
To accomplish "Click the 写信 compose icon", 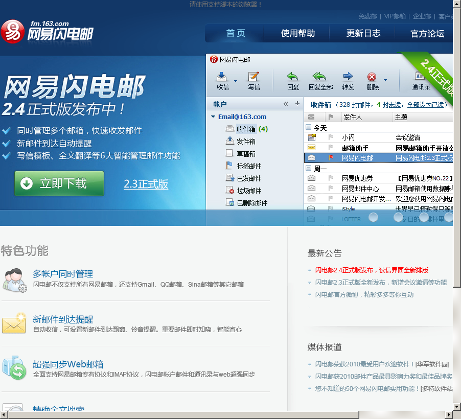I will pos(253,77).
